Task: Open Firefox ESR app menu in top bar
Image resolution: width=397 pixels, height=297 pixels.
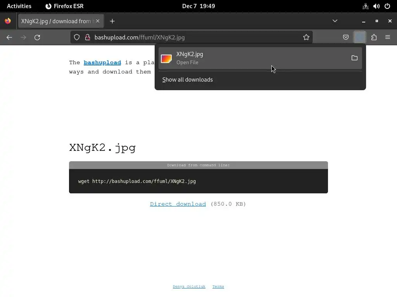Action: [x=65, y=6]
